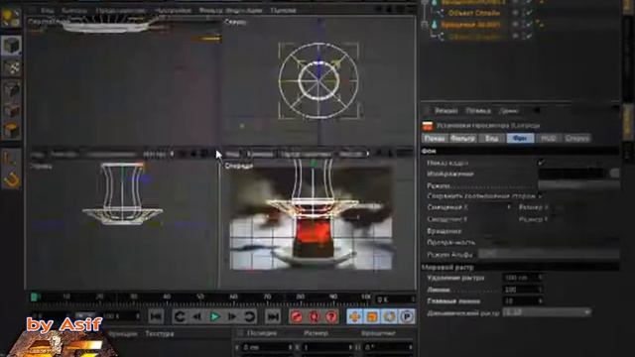Switch to the Показ tab

[x=435, y=139]
